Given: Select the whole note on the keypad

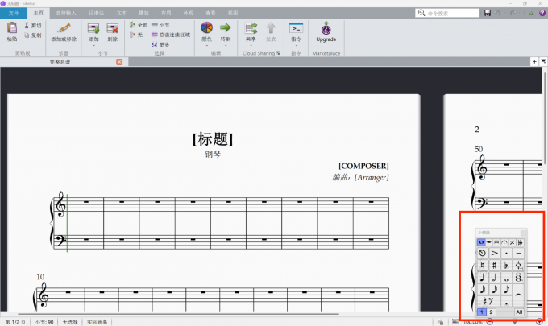Looking at the screenshot, I should [506, 277].
